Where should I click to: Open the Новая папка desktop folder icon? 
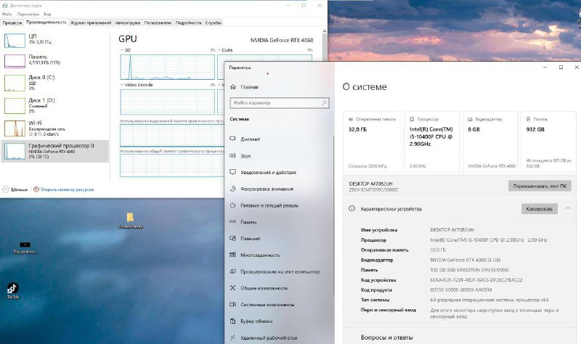pos(130,221)
